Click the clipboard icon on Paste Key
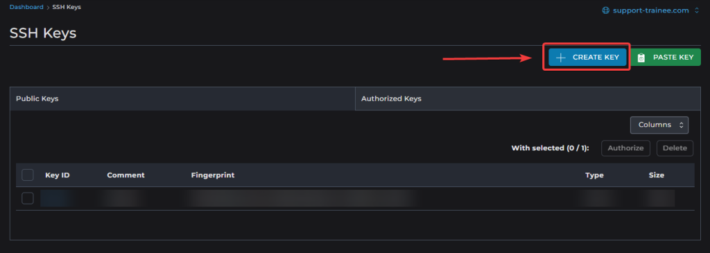 pyautogui.click(x=641, y=58)
